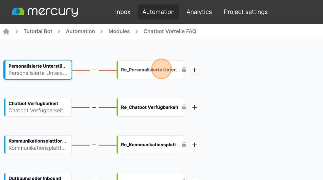
Task: Add step on the Kommunikationsplattform connector
Action: click(x=94, y=145)
